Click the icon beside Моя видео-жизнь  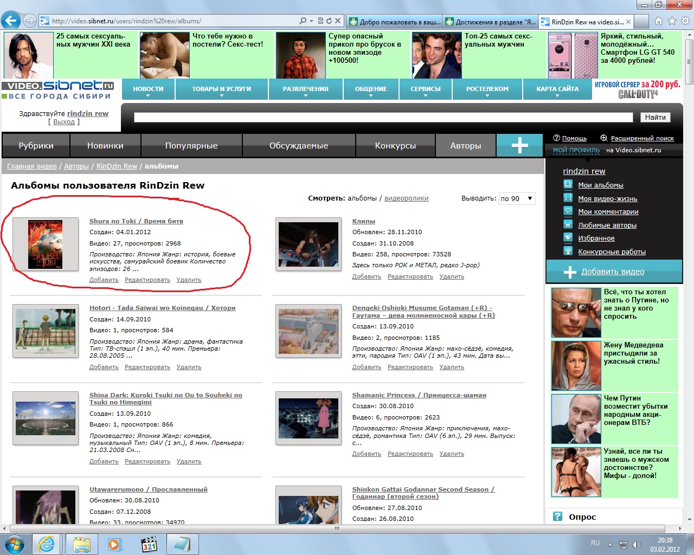[x=568, y=198]
